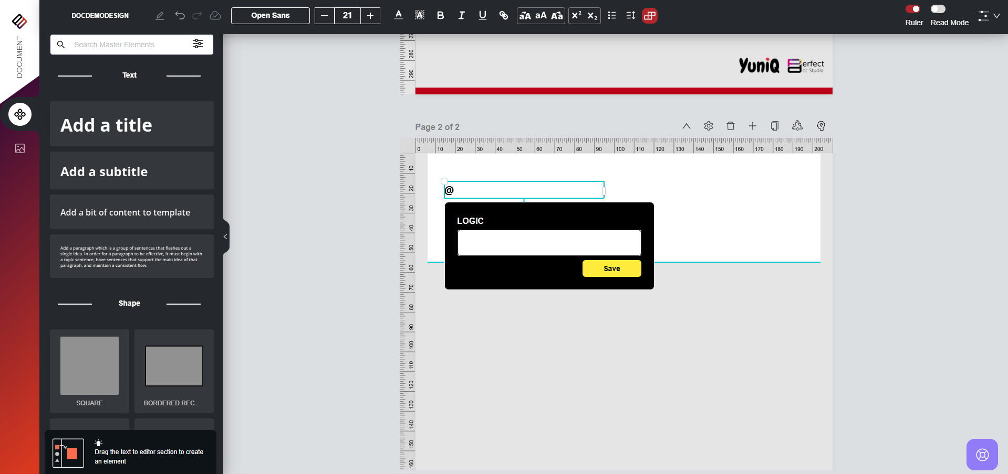Collapse page 2 with the up chevron
Viewport: 1008px width, 474px height.
[686, 126]
